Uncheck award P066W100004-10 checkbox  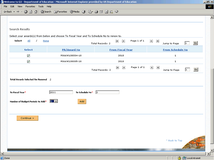28,56
